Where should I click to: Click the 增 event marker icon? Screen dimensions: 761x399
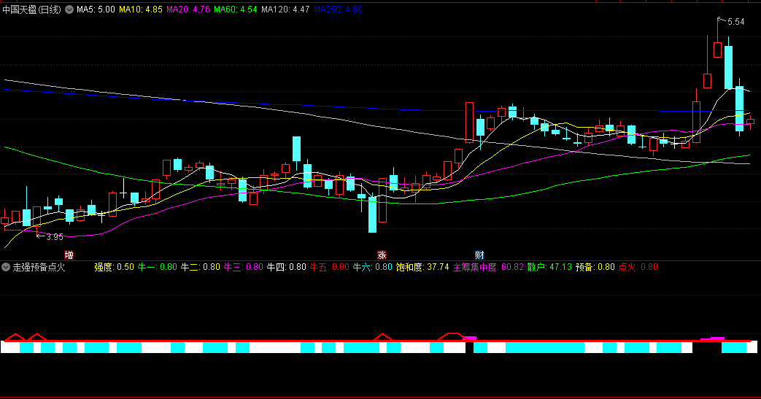tap(69, 255)
